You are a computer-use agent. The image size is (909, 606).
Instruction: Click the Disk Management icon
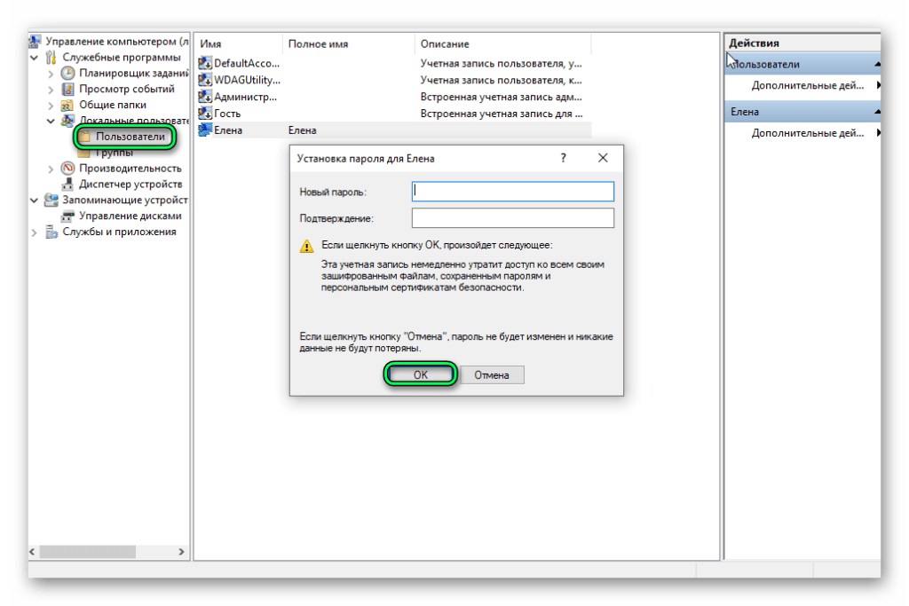tap(68, 216)
